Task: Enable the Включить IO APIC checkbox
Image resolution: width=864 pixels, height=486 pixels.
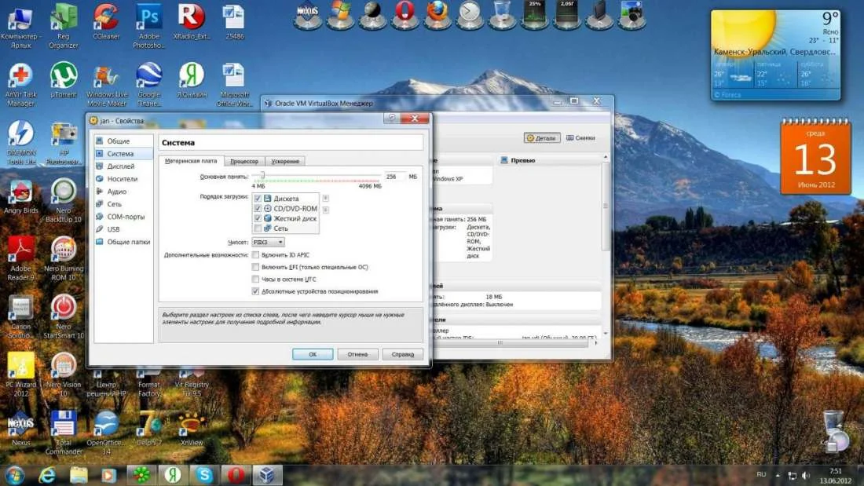Action: click(255, 255)
